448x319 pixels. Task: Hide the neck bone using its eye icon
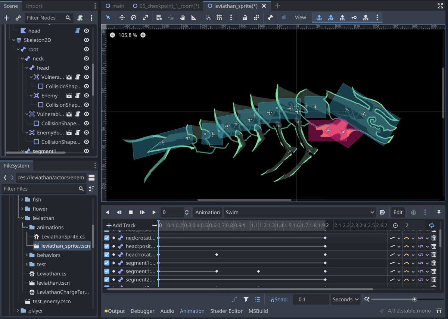[86, 59]
